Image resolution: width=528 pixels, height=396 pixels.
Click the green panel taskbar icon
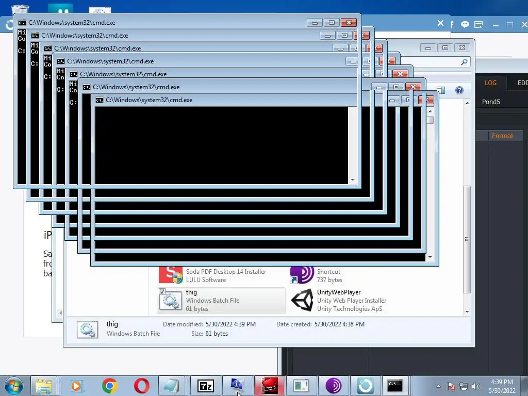tap(301, 386)
